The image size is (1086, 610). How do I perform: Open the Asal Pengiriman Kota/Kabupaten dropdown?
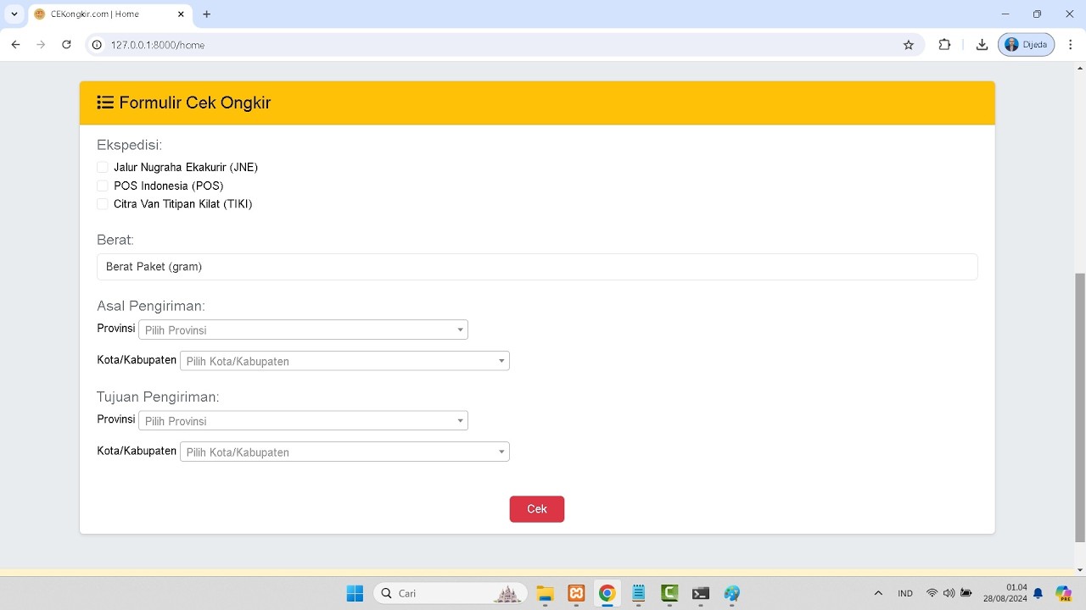pyautogui.click(x=344, y=361)
